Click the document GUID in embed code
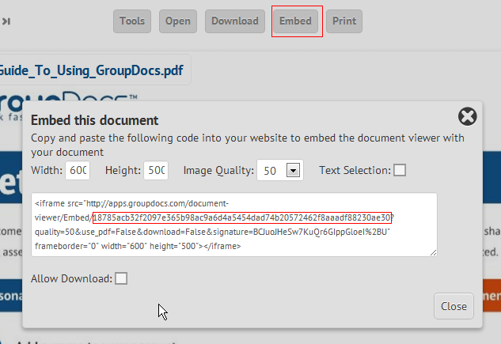This screenshot has height=344, width=501. [x=242, y=217]
